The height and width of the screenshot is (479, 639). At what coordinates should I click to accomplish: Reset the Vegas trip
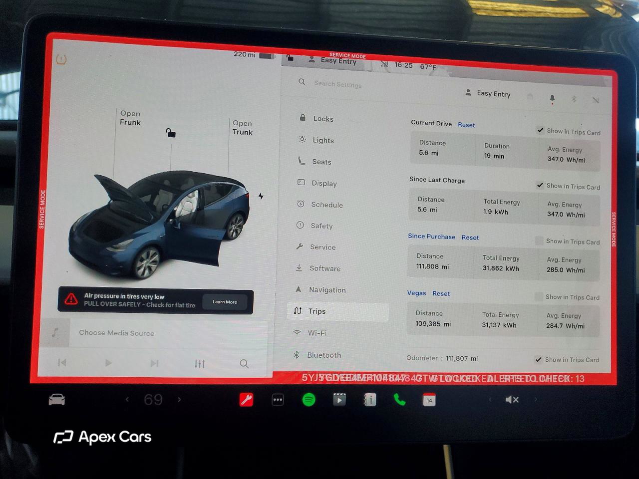(x=441, y=293)
